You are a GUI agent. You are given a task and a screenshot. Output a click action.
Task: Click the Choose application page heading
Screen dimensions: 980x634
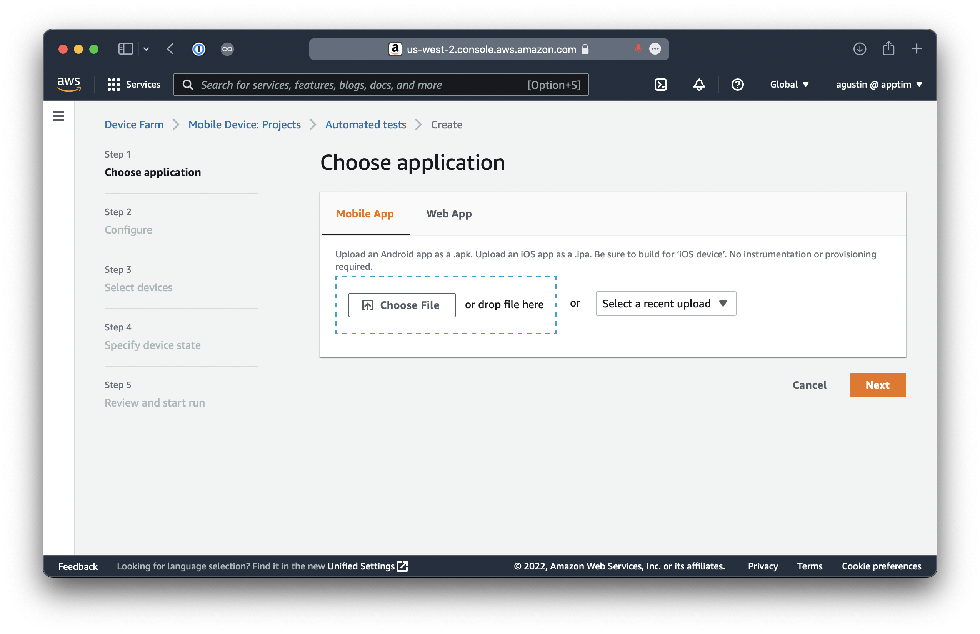click(412, 162)
